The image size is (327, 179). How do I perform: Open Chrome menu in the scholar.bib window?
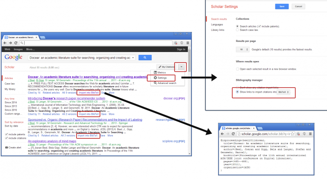pos(310,134)
